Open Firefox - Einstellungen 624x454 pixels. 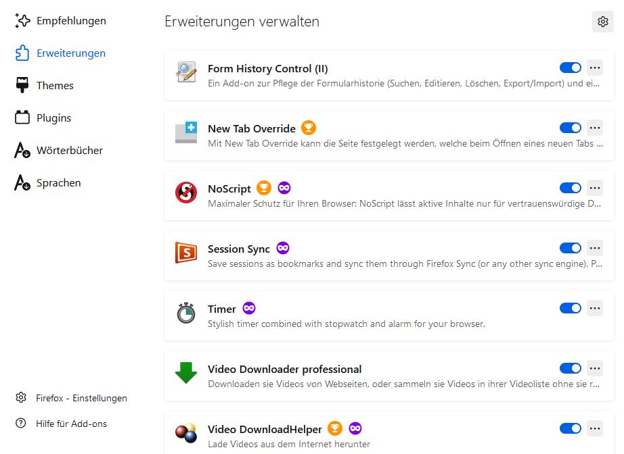pos(81,398)
